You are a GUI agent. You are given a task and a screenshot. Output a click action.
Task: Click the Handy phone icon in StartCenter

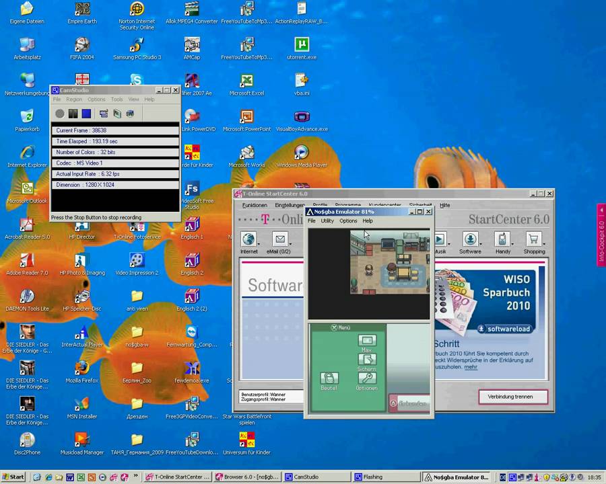click(502, 239)
